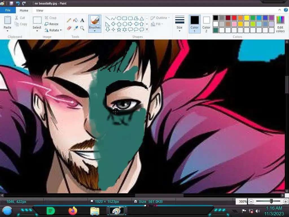Choose the Rounded rectangle shape
The image size is (289, 217).
pos(130,18)
